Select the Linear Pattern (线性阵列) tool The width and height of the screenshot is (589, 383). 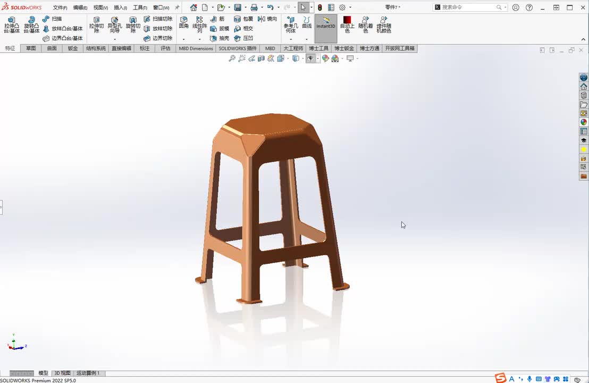tap(199, 24)
